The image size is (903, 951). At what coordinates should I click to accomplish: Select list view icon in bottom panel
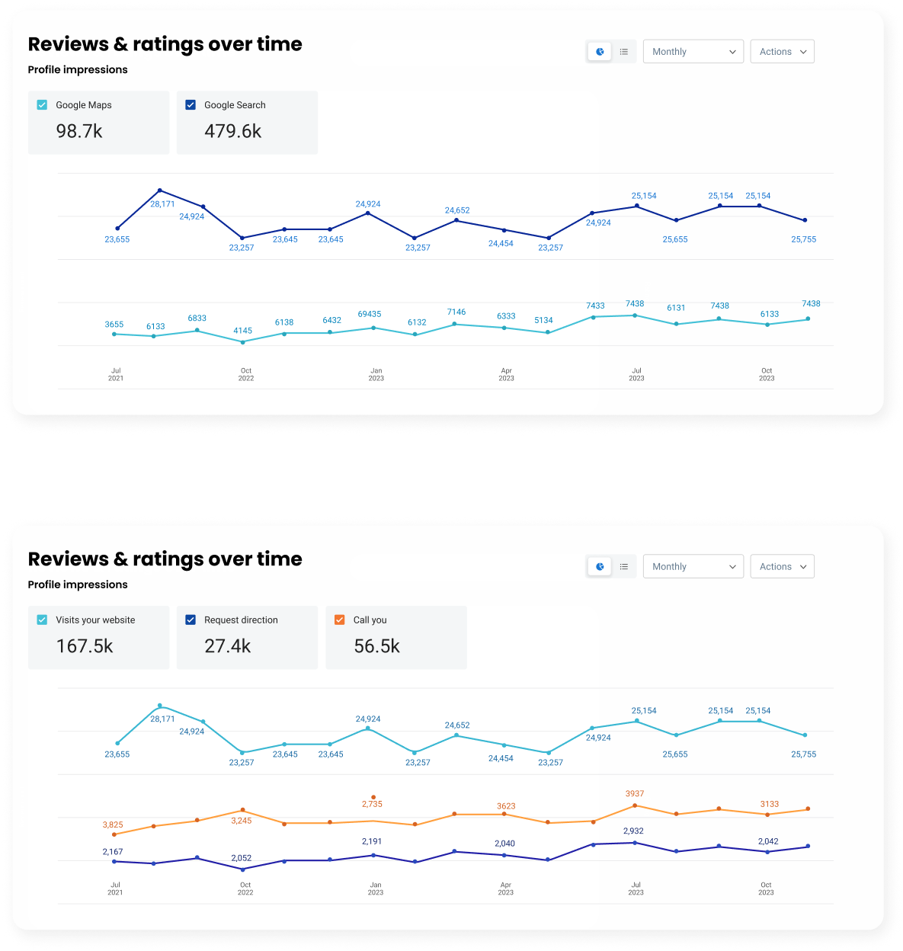[624, 567]
